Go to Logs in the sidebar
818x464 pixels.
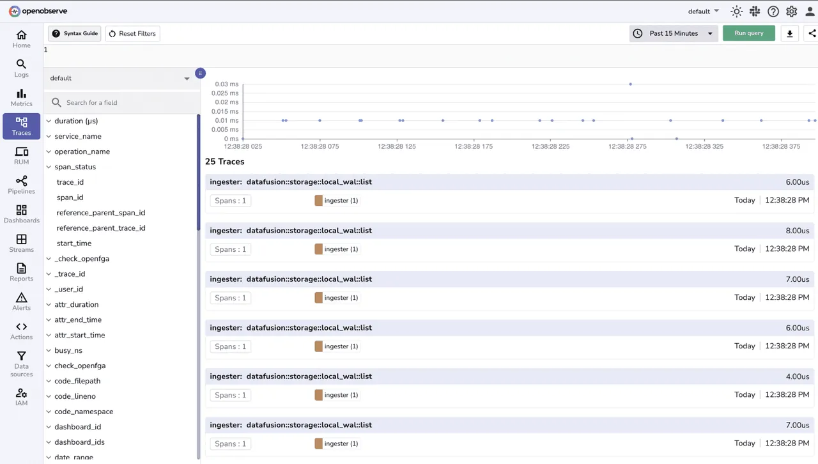21,68
